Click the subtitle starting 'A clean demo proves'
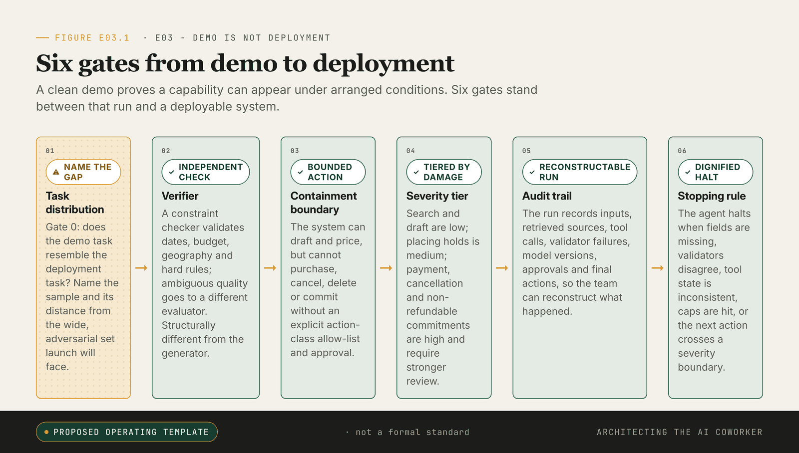Screen dimensions: 799x453 [x=287, y=98]
